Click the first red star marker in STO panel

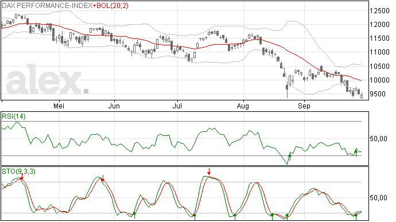point(22,178)
